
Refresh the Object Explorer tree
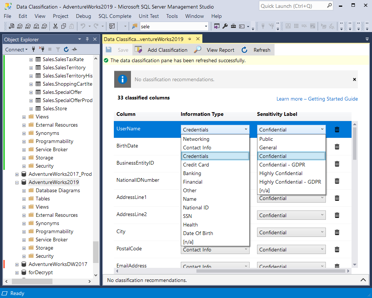point(66,50)
